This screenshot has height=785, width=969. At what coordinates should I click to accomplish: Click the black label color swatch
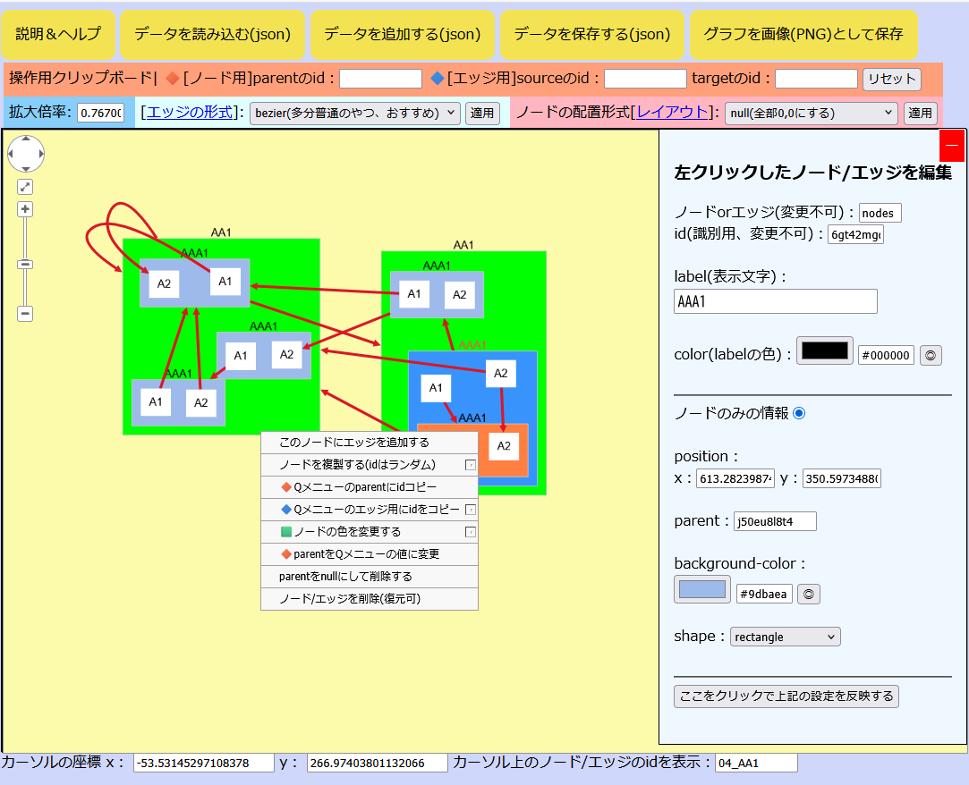pos(823,350)
